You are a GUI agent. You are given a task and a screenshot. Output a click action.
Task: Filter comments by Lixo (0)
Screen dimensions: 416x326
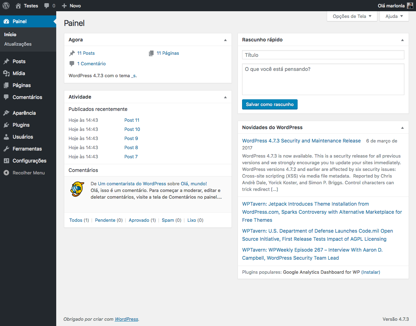(x=195, y=220)
